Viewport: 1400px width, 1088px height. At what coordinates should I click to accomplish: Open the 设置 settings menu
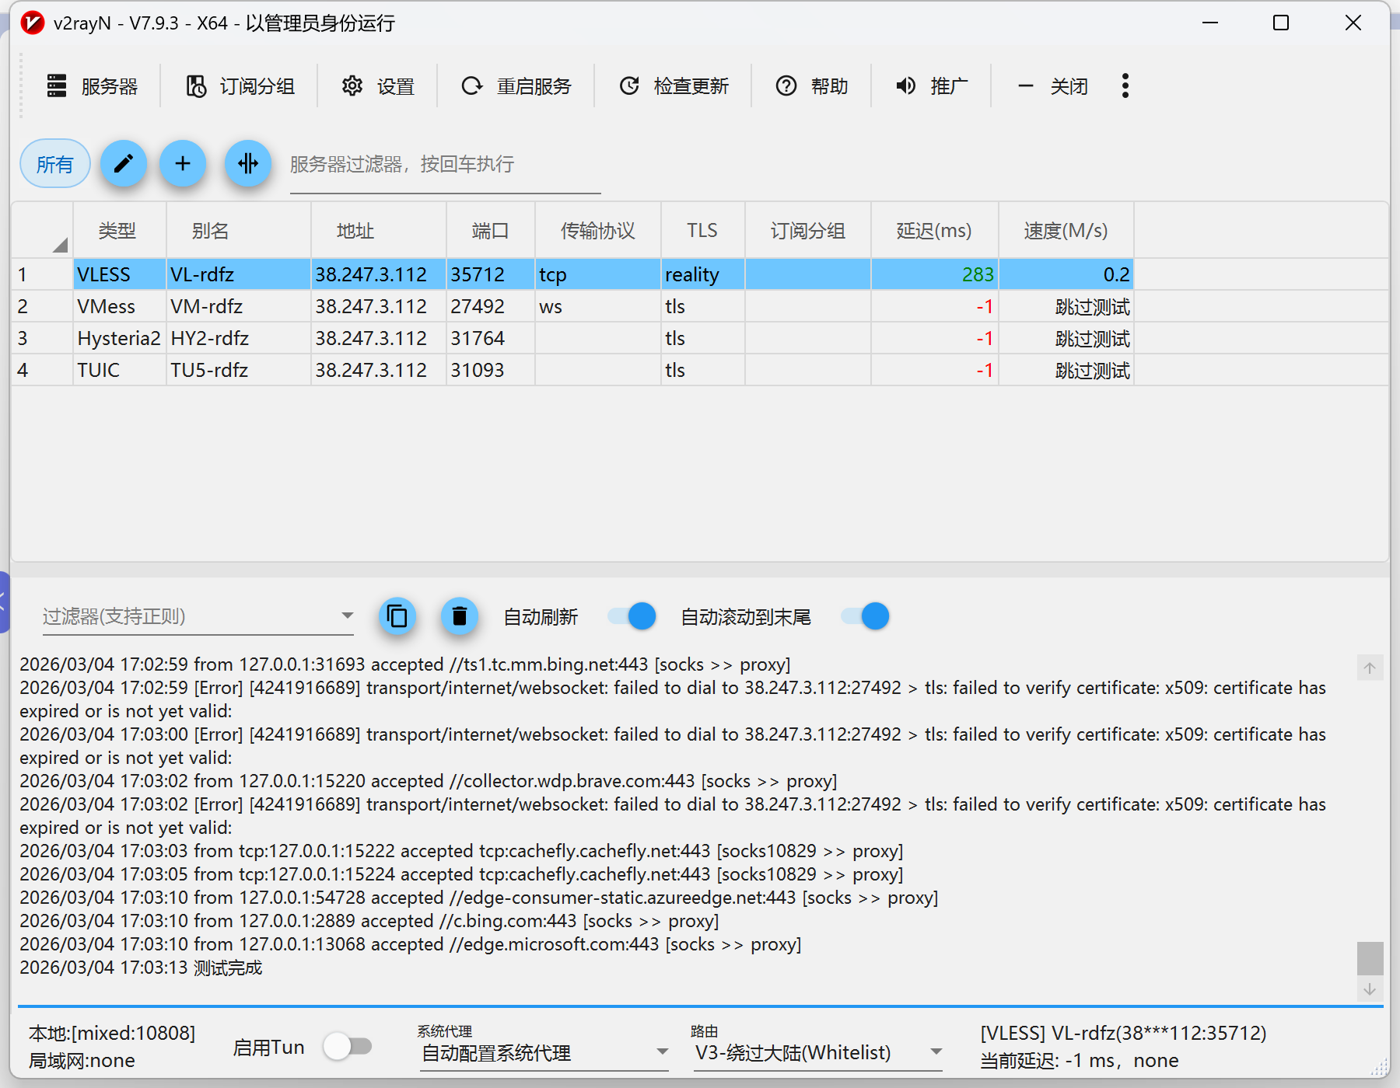(x=378, y=85)
